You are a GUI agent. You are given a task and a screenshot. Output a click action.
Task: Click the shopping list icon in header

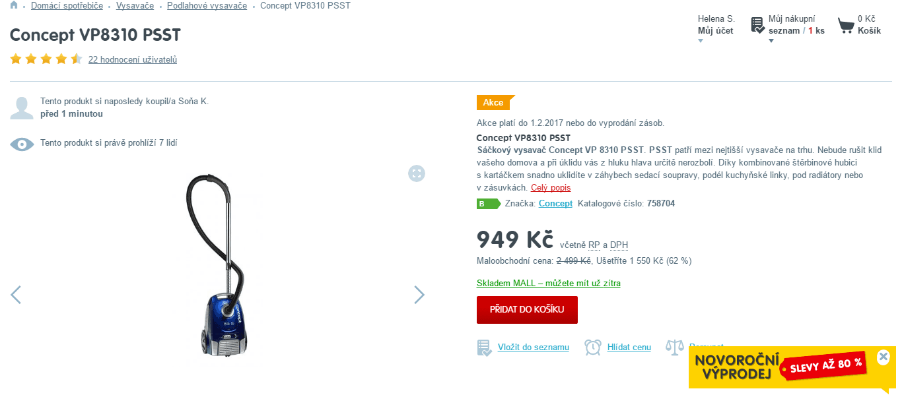coord(758,26)
